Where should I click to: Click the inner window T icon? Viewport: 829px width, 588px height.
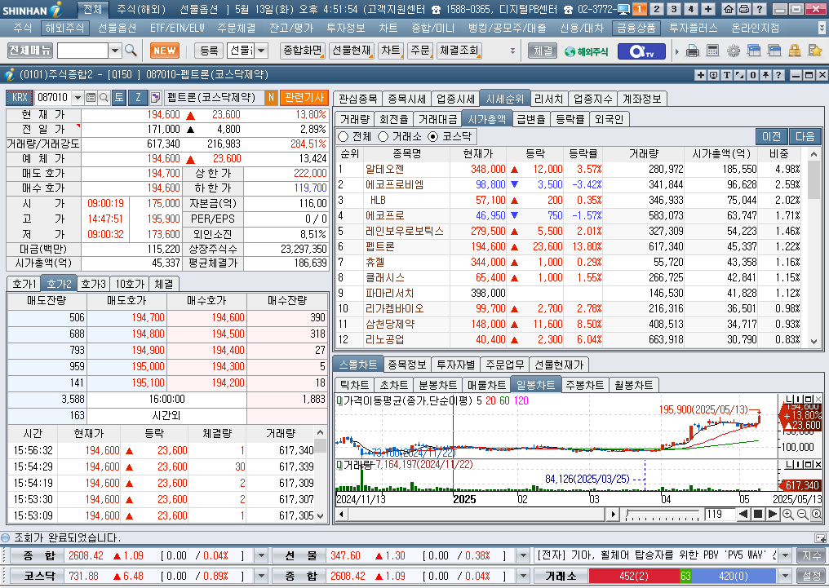pyautogui.click(x=727, y=75)
